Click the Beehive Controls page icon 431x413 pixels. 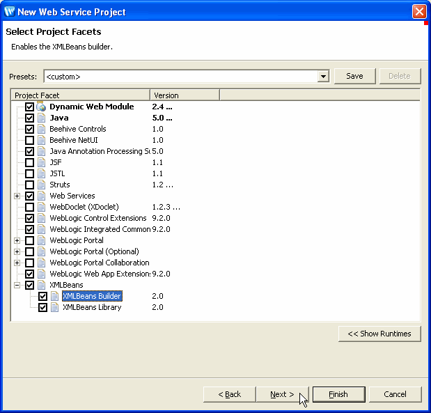click(42, 129)
